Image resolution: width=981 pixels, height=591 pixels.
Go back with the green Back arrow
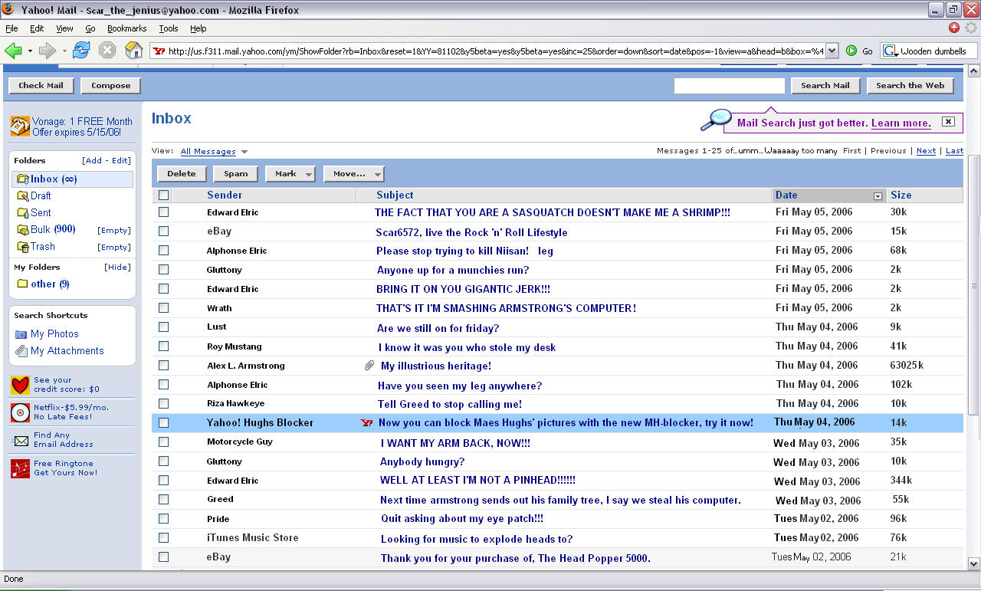[13, 51]
